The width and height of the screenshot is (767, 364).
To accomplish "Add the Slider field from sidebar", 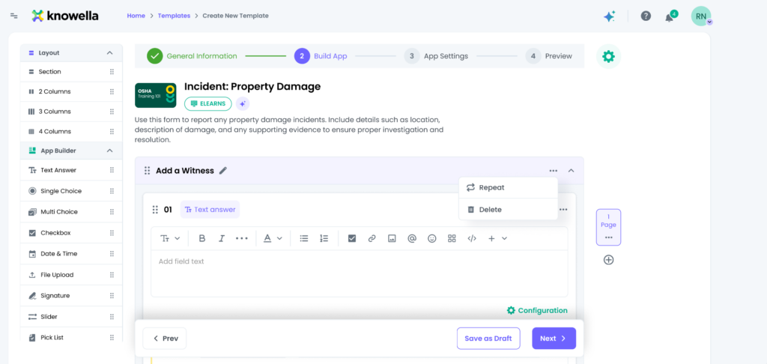I will [50, 317].
